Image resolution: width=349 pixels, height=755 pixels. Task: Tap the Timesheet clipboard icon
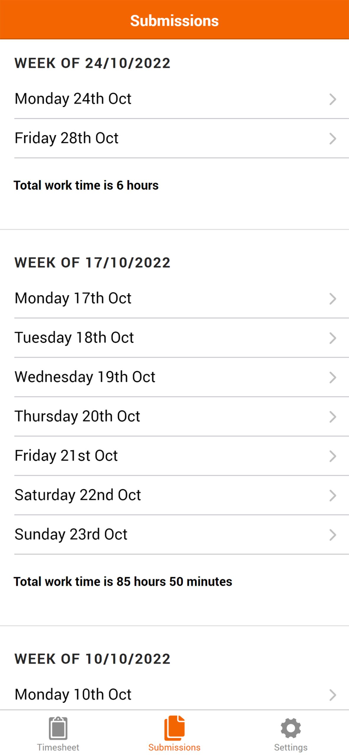[x=58, y=728]
